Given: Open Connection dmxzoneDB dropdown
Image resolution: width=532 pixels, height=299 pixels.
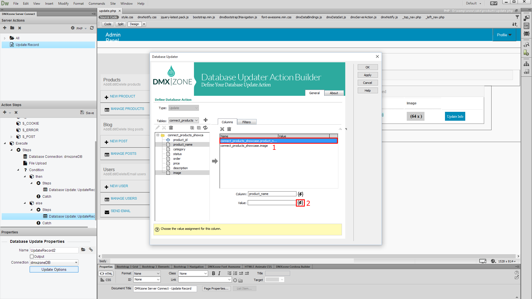Looking at the screenshot, I should pos(54,262).
